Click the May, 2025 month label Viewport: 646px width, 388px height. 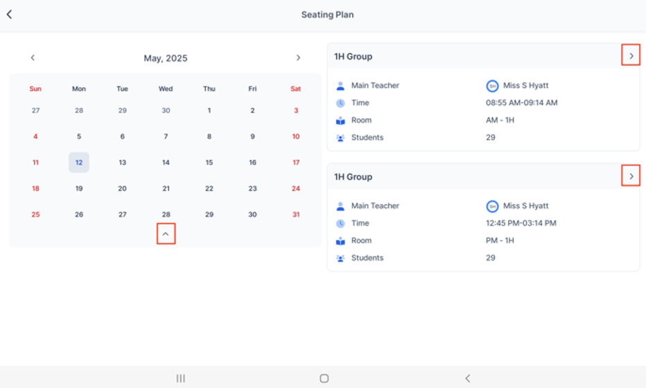[x=166, y=58]
